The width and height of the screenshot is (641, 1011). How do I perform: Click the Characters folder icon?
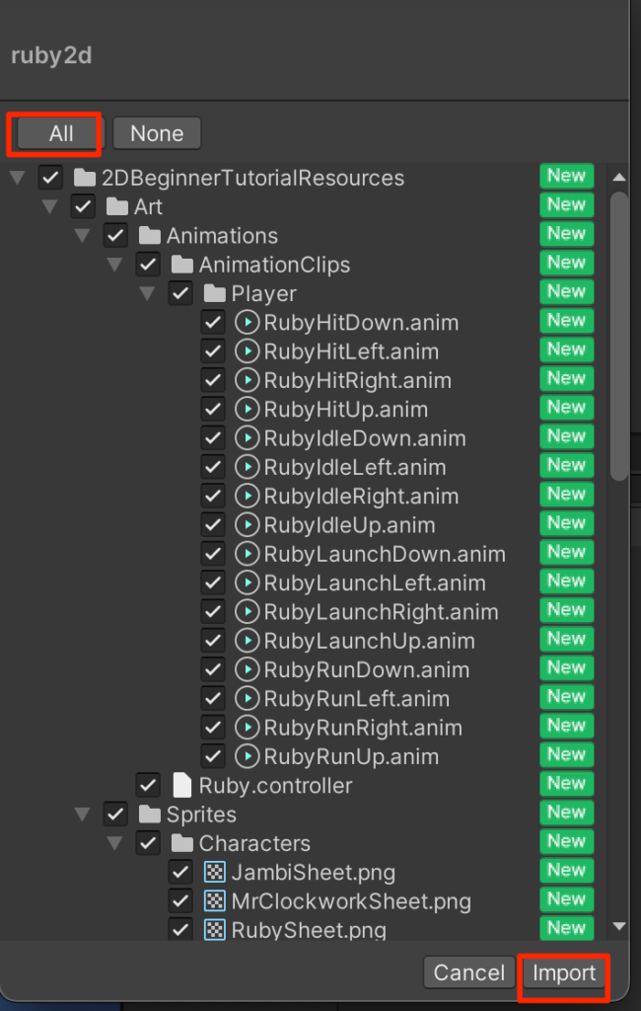pyautogui.click(x=182, y=843)
